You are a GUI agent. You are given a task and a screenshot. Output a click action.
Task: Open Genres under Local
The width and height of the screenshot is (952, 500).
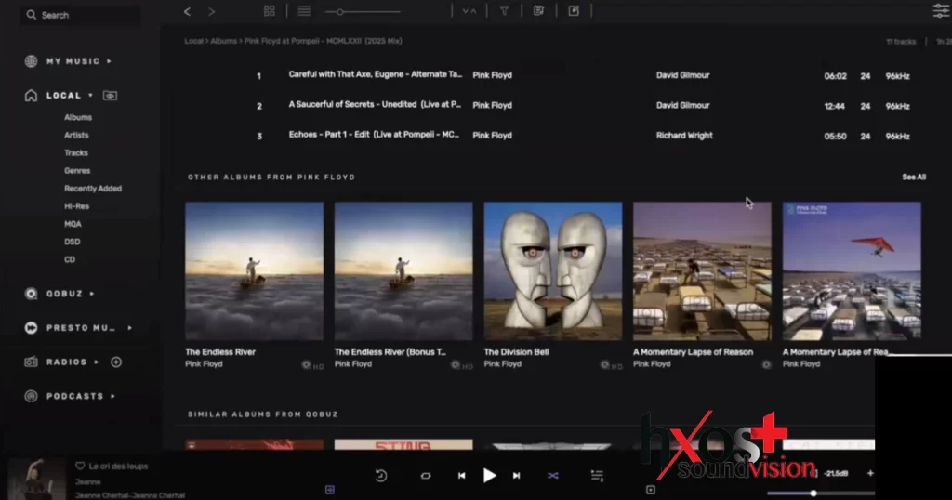click(x=77, y=170)
